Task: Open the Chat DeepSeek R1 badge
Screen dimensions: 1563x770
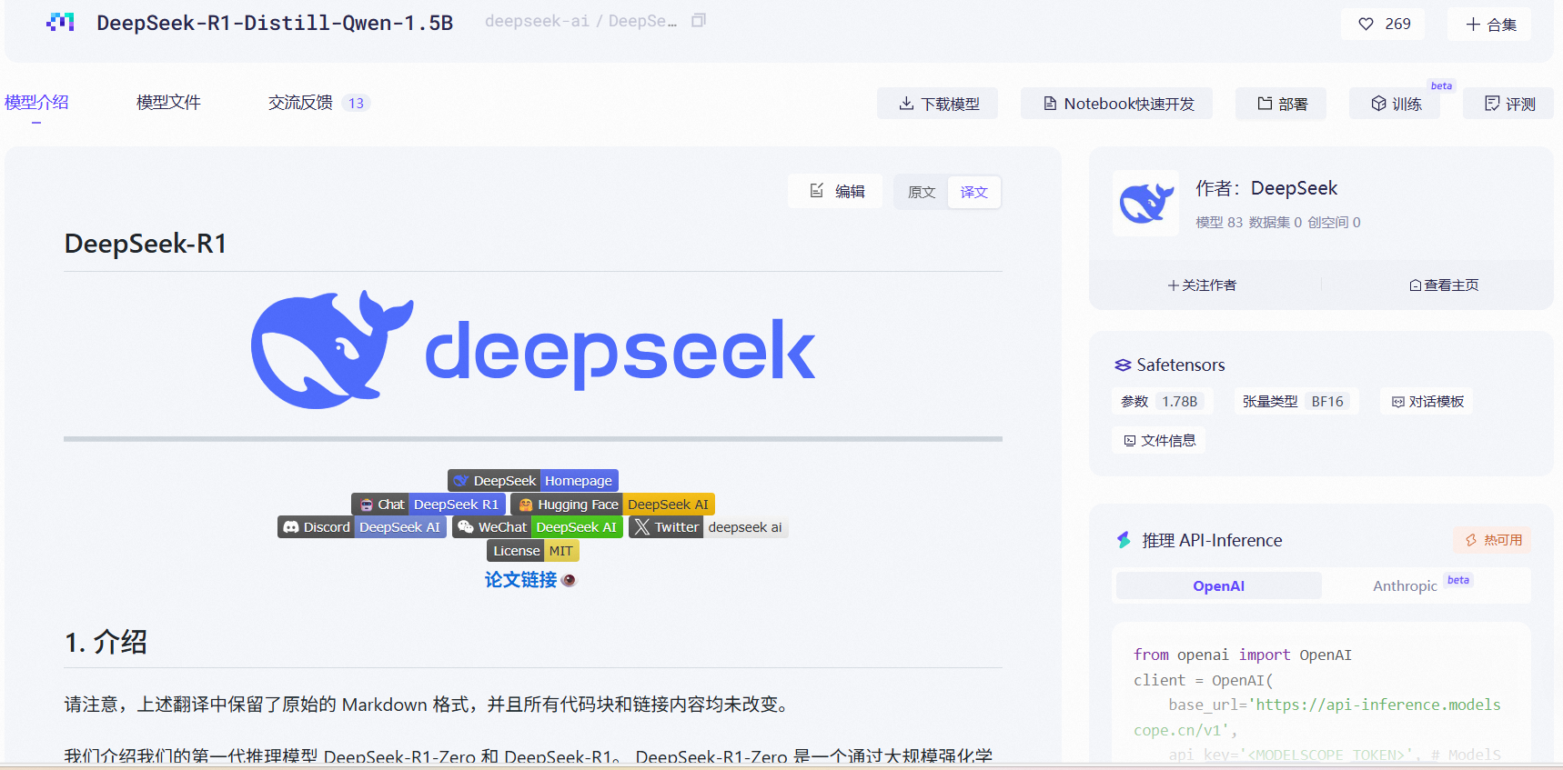Action: [x=428, y=504]
